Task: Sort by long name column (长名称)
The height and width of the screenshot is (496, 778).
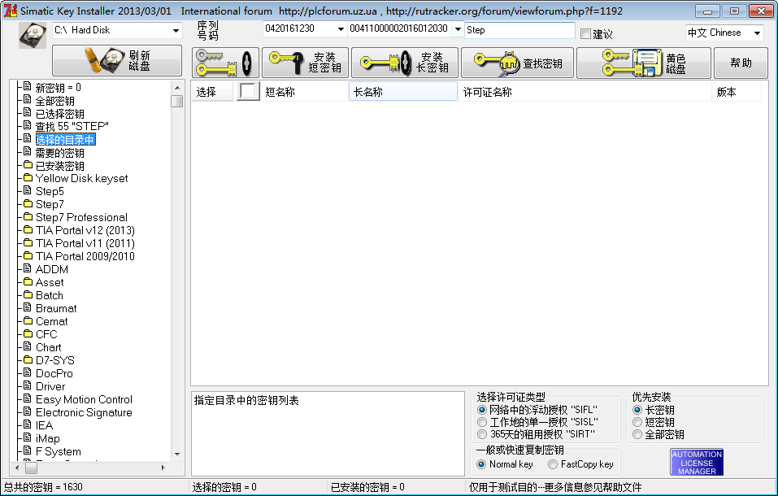Action: point(403,92)
